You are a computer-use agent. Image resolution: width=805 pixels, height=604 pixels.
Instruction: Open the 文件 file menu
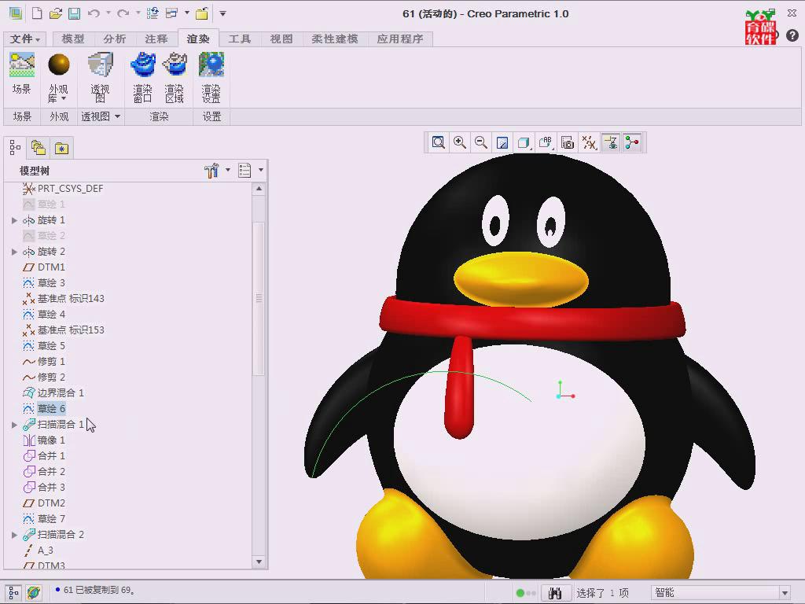click(24, 39)
